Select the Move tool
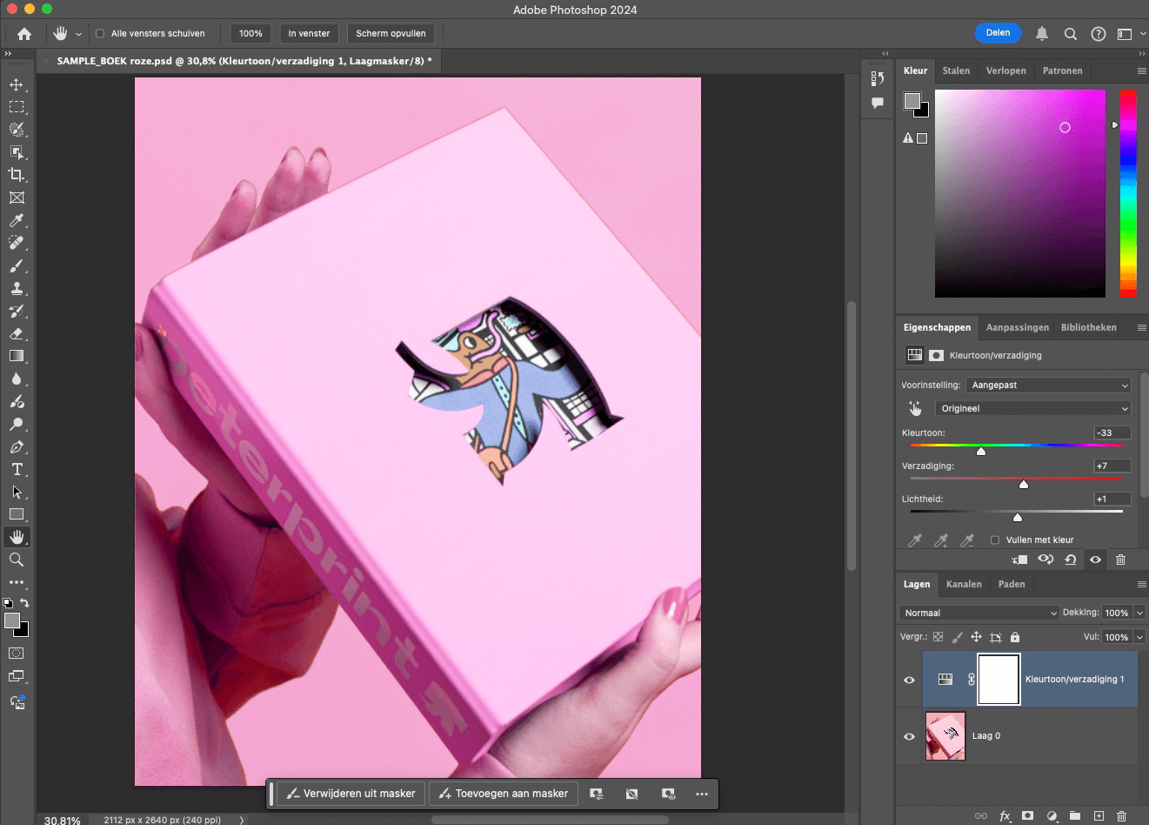This screenshot has width=1149, height=825. tap(16, 84)
